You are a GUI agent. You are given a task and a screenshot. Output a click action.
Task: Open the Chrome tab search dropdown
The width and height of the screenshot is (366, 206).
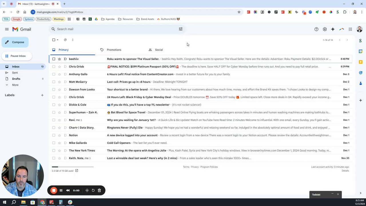pos(4,4)
